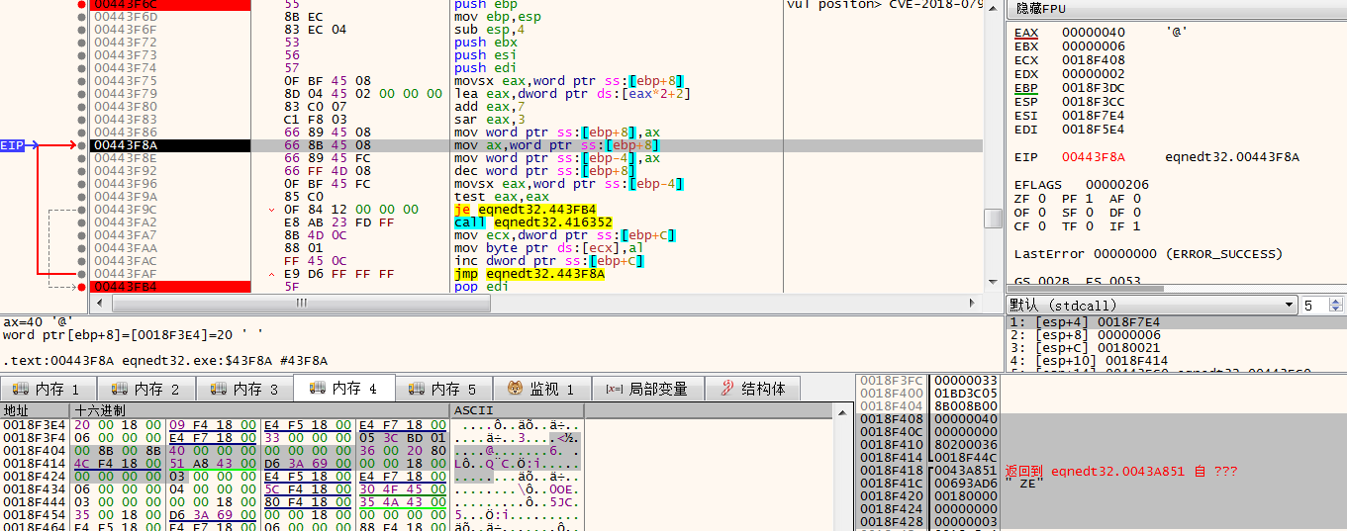Viewport: 1347px width, 531px height.
Task: Switch to the 内存 1 dump tab
Action: (x=49, y=389)
